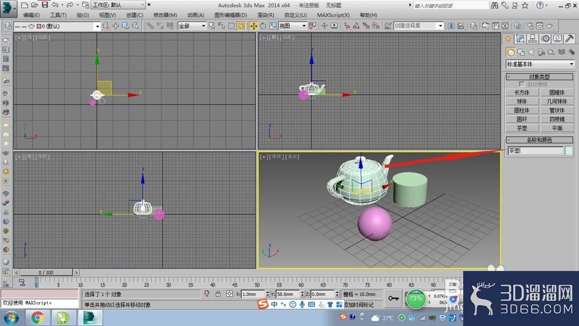Save the scene with the floppy icon
This screenshot has height=326, width=579.
[45, 5]
